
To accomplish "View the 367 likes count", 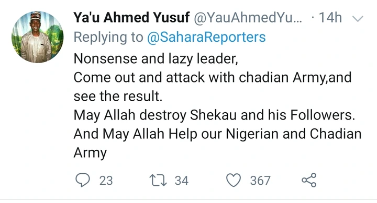I will (x=260, y=181).
